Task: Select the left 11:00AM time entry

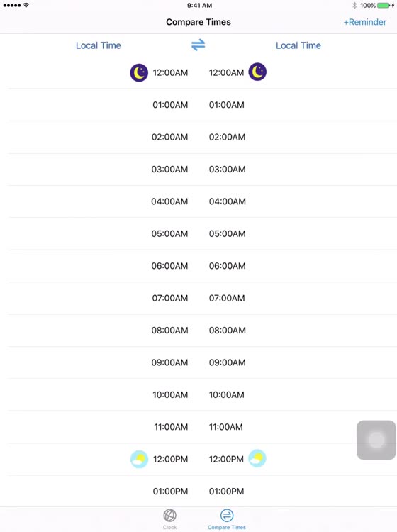Action: (171, 427)
